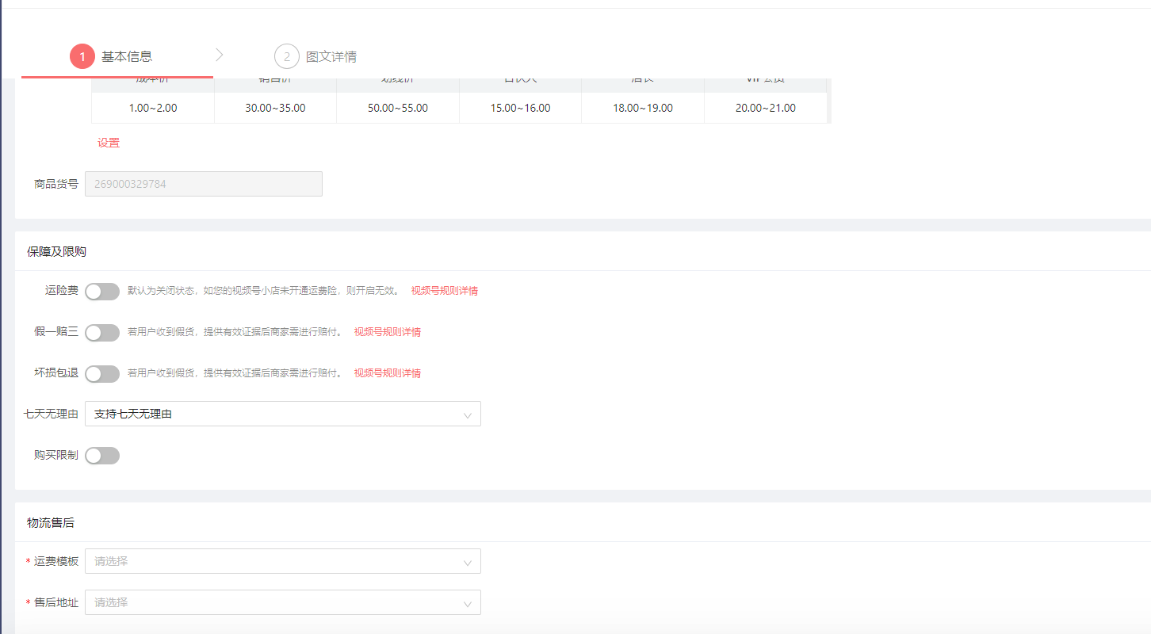Image resolution: width=1151 pixels, height=634 pixels.
Task: Open the 运费模板 dropdown selector
Action: [x=282, y=561]
